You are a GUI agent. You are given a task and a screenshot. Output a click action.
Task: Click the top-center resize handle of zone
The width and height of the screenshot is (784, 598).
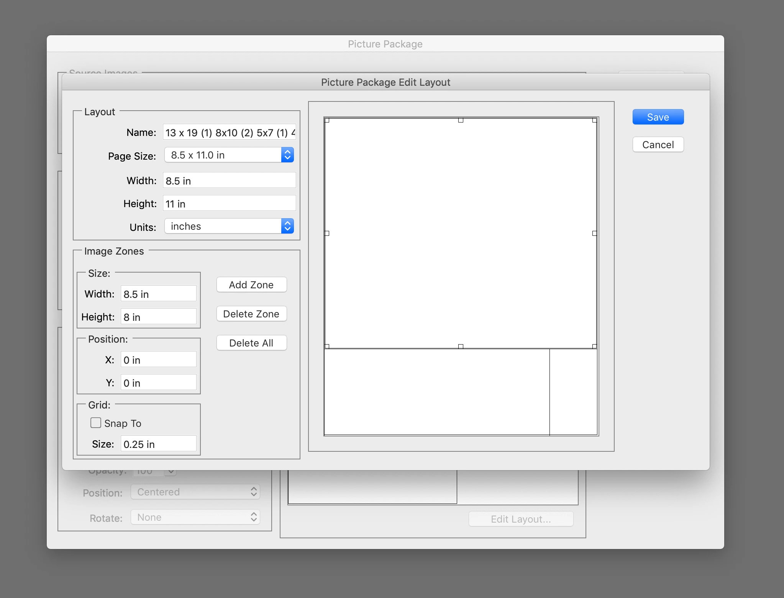[461, 120]
